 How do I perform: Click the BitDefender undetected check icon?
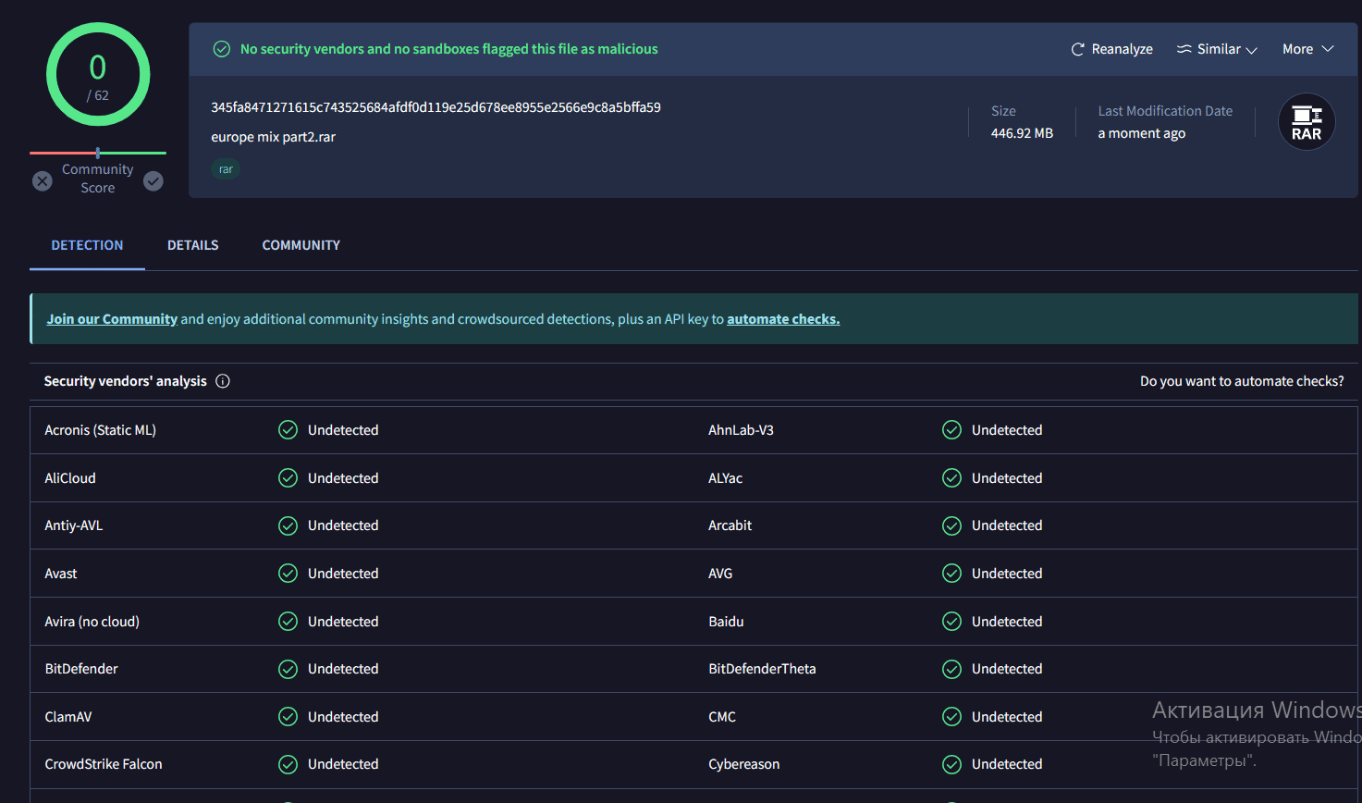click(x=288, y=669)
